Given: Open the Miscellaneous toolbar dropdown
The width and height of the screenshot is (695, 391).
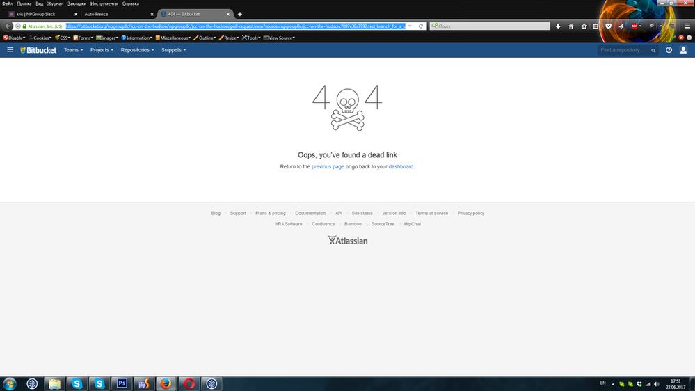Looking at the screenshot, I should point(173,38).
